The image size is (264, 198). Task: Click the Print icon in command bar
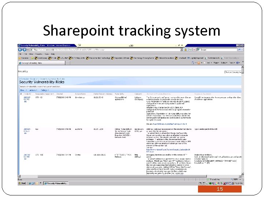[x=208, y=63]
